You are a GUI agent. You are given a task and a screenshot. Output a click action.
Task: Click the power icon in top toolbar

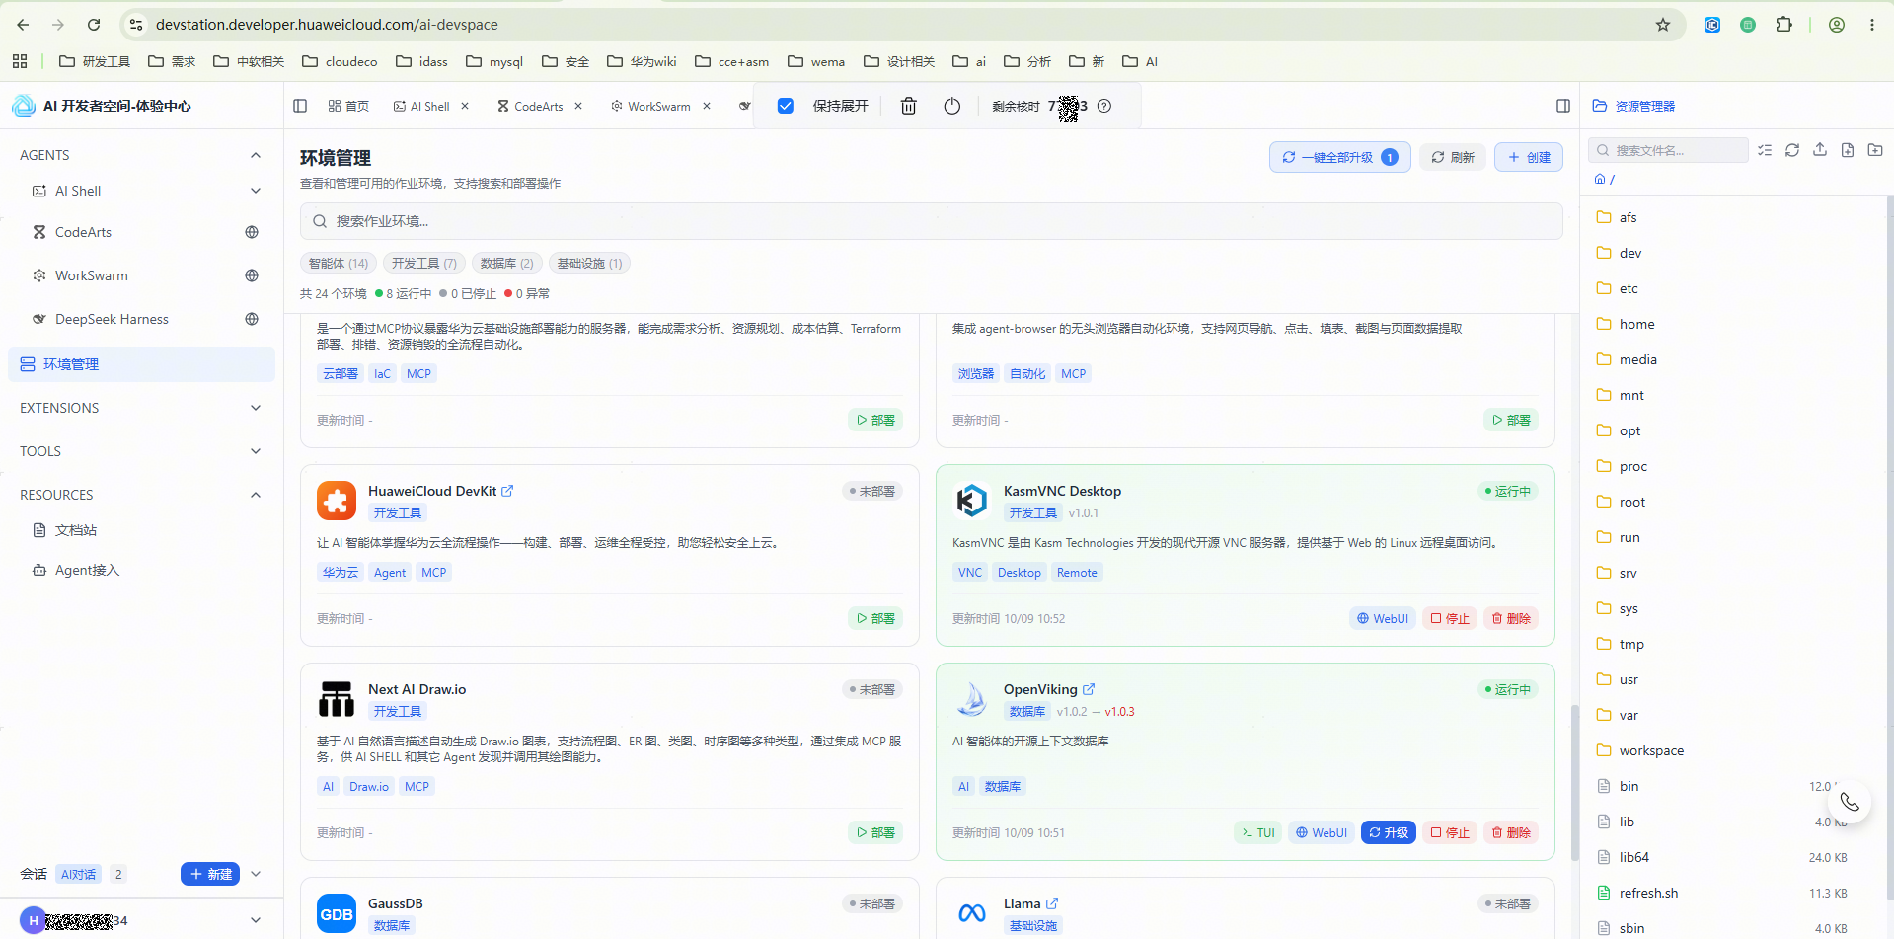(951, 106)
